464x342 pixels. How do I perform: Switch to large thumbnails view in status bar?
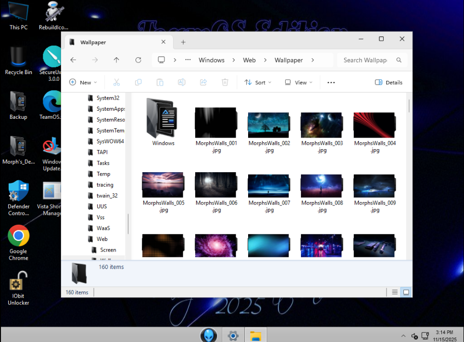pos(406,292)
